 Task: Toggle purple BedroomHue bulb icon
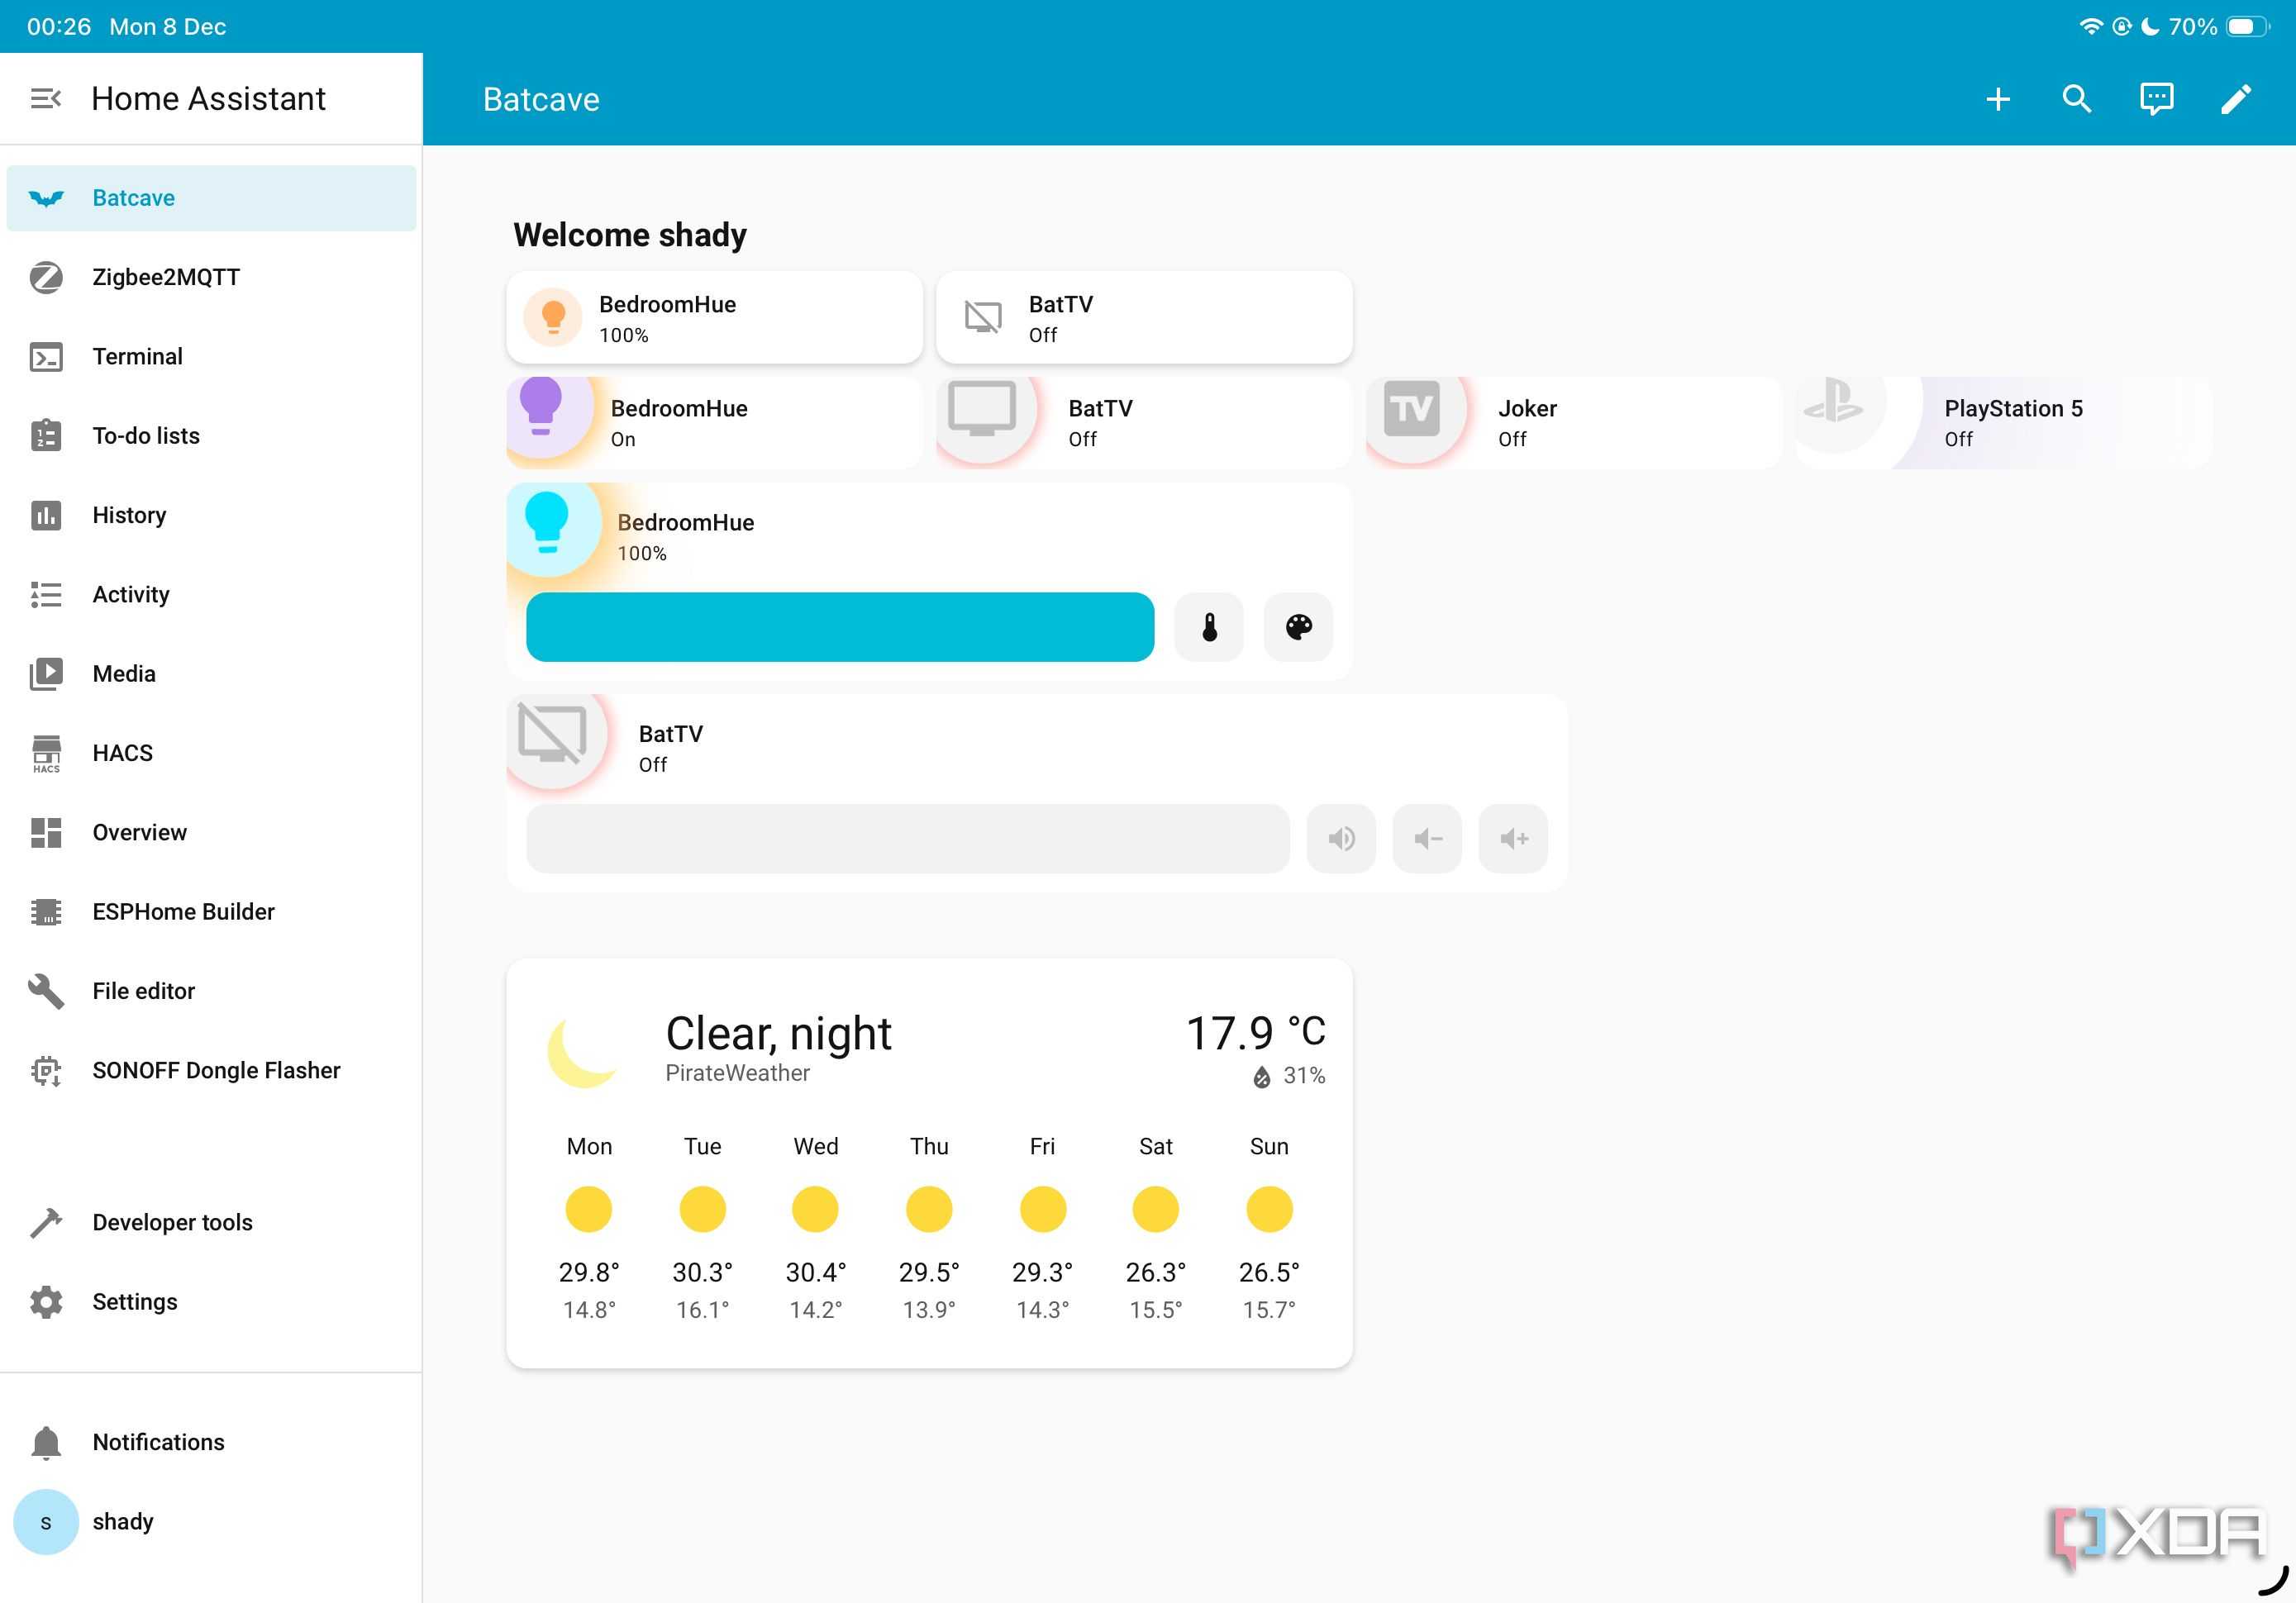pos(541,408)
